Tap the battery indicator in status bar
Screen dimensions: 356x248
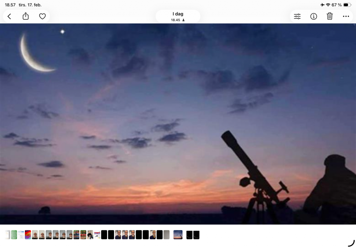(x=347, y=5)
